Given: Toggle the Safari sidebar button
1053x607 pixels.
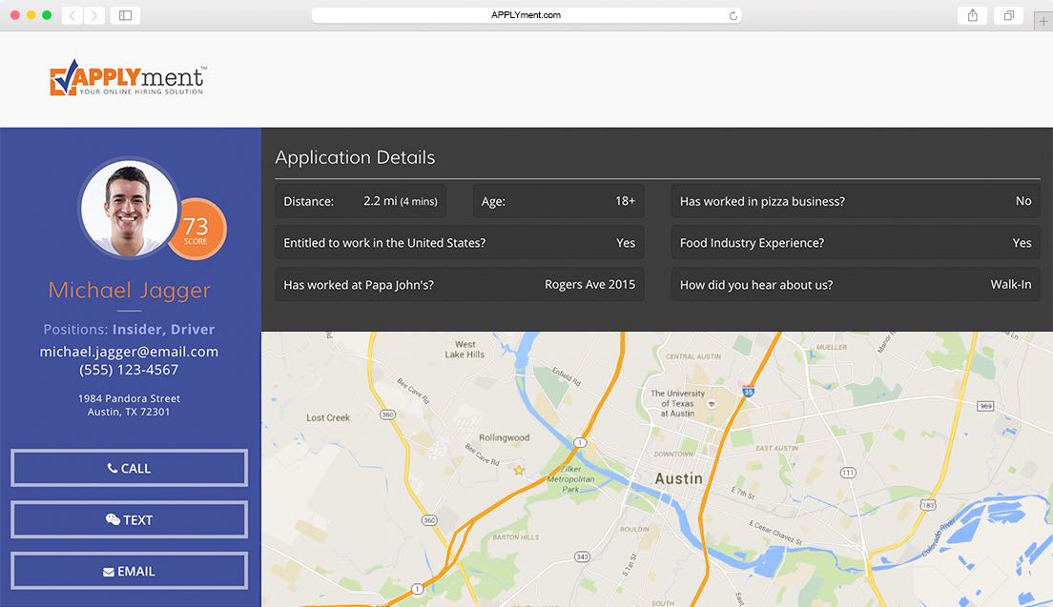Looking at the screenshot, I should click(x=125, y=15).
